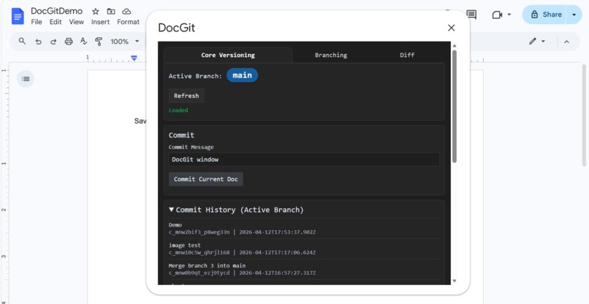Click the image test commit entry

pyautogui.click(x=304, y=248)
